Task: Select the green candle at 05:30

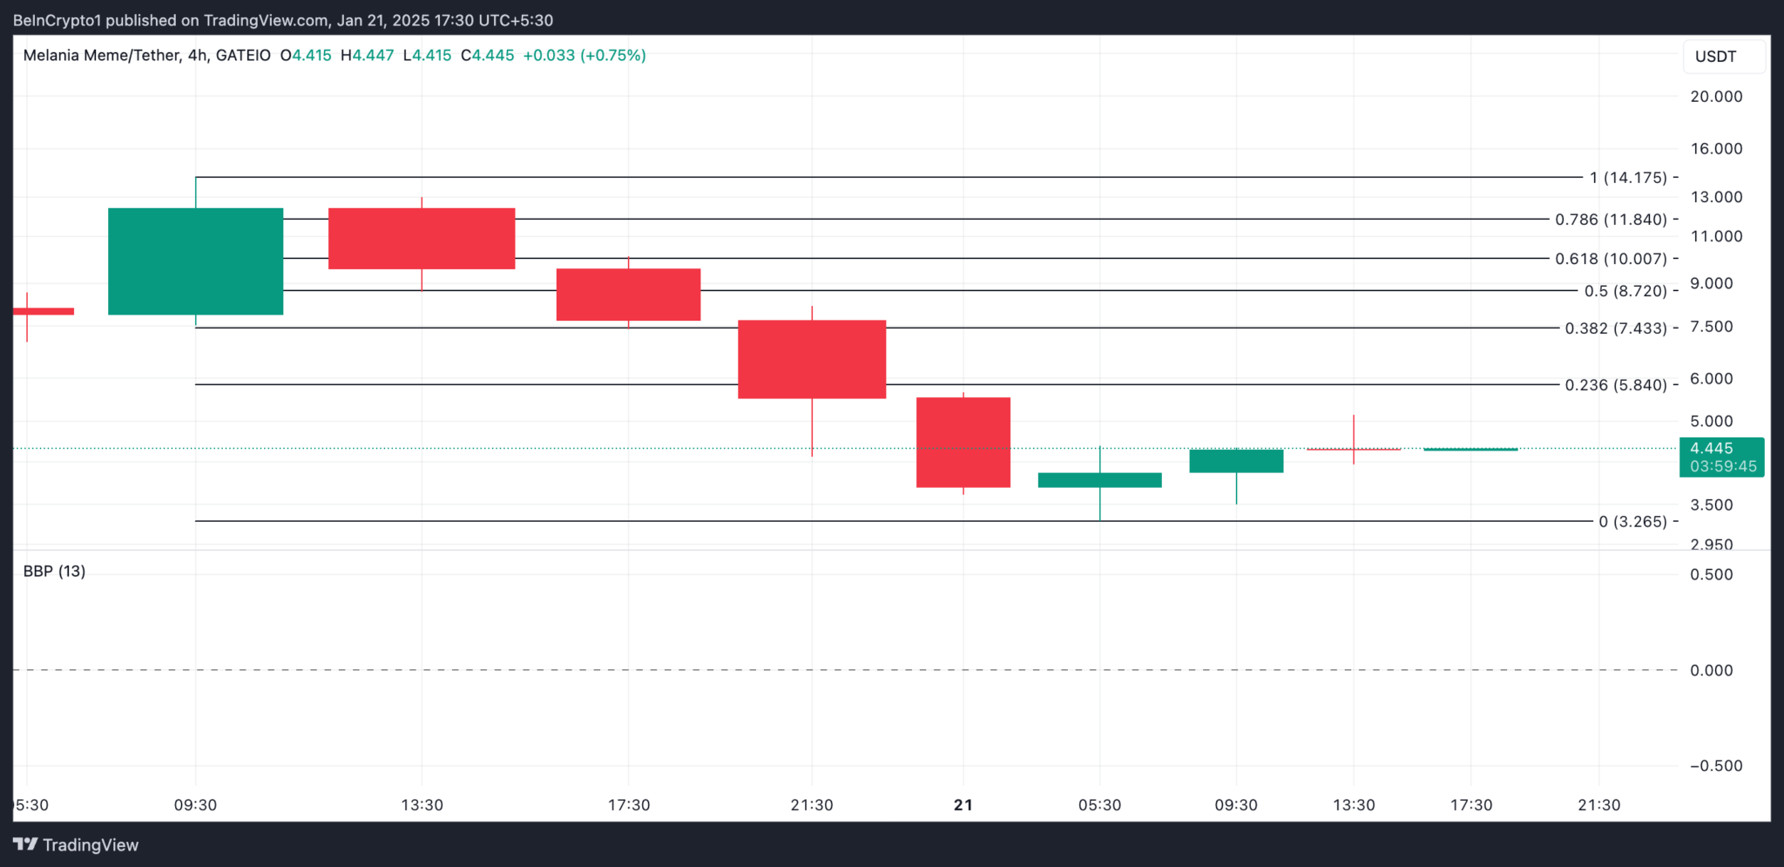Action: (1099, 480)
